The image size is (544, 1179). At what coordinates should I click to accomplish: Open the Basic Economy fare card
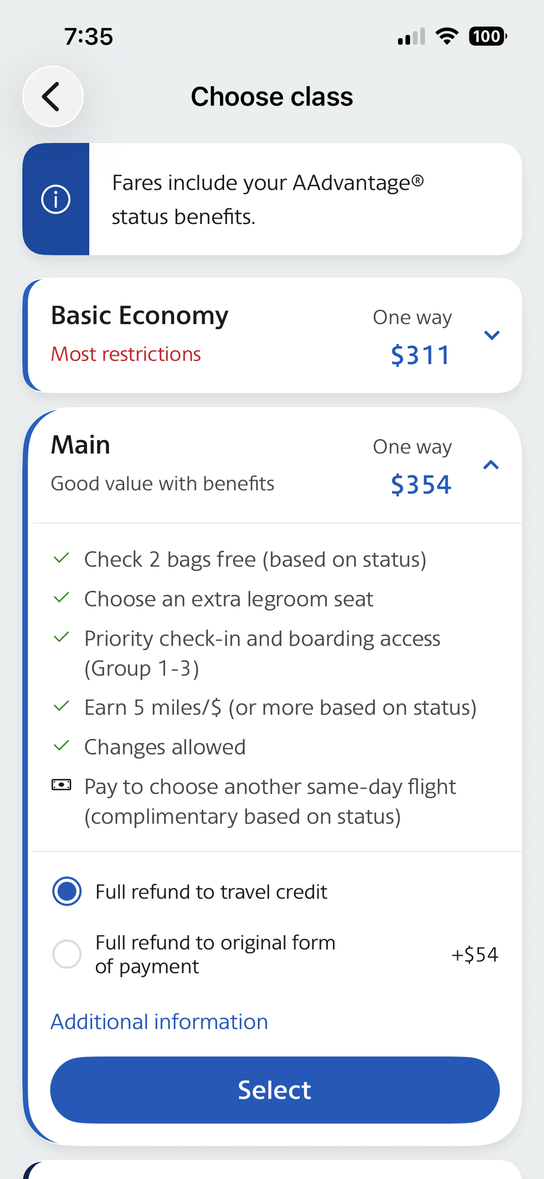tap(272, 335)
